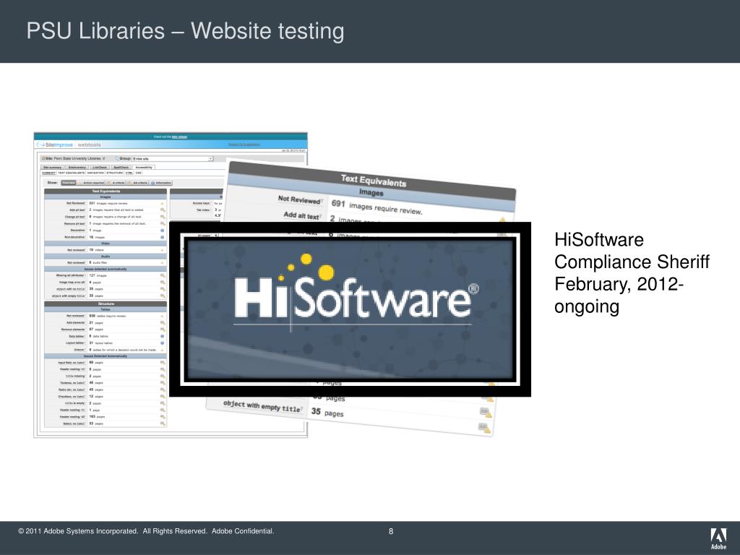Click the Adobe copyright notice in footer

pyautogui.click(x=146, y=531)
